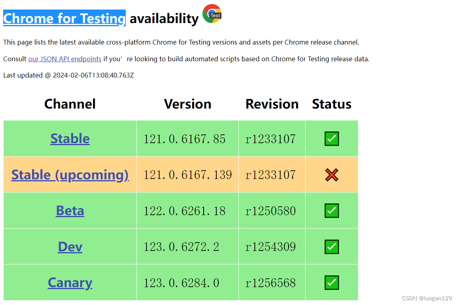Select version 121.0.6167.139 cell
The width and height of the screenshot is (458, 305).
187,175
